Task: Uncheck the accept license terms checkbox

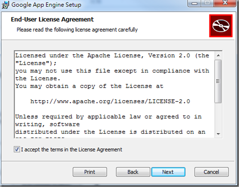Action: click(x=17, y=149)
